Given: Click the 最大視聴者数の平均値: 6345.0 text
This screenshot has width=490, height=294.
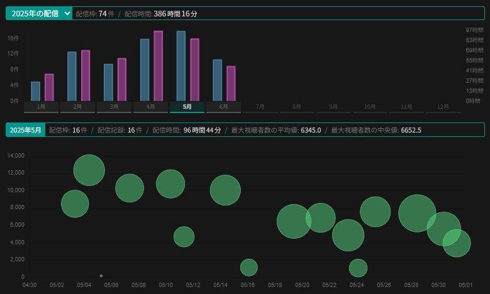Looking at the screenshot, I should (276, 130).
